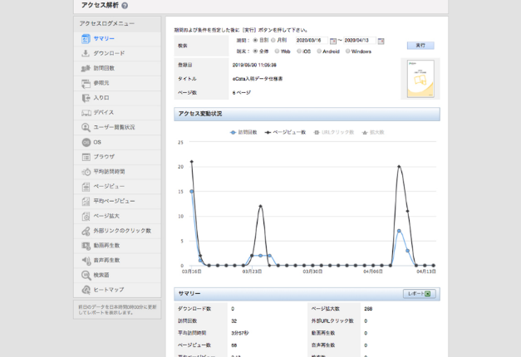Toggle the ページビュー数 legend series

point(285,132)
